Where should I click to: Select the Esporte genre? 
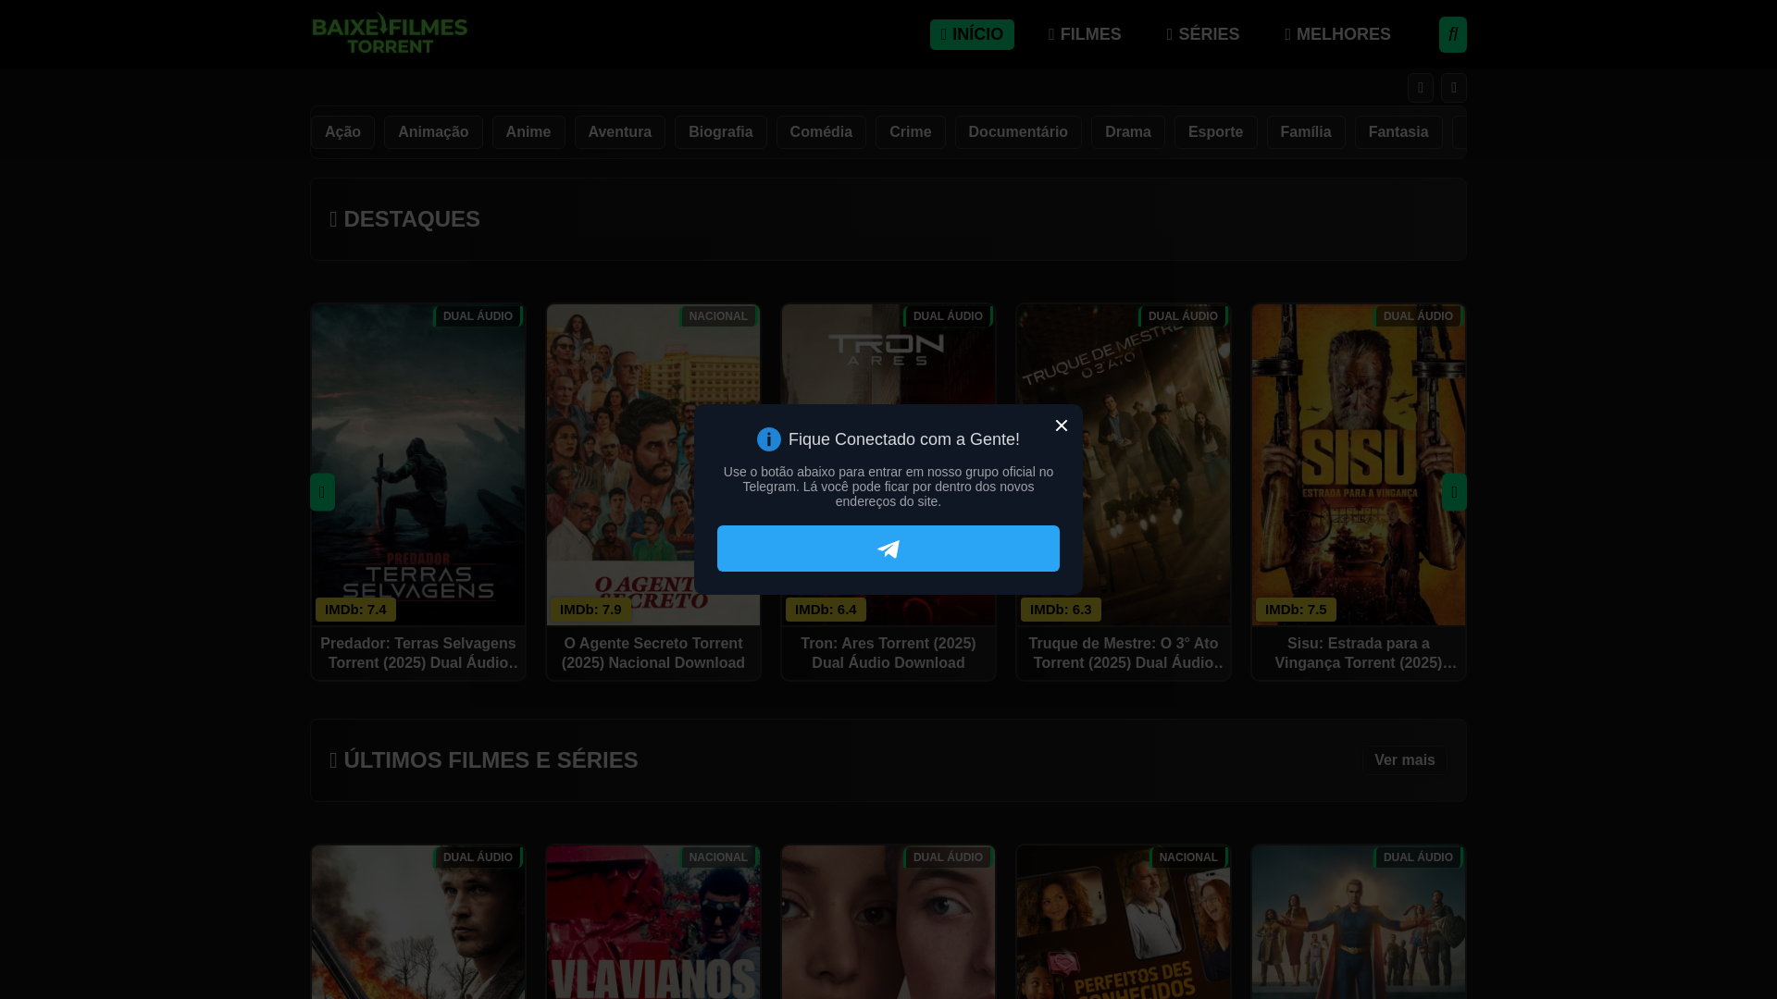[1215, 132]
